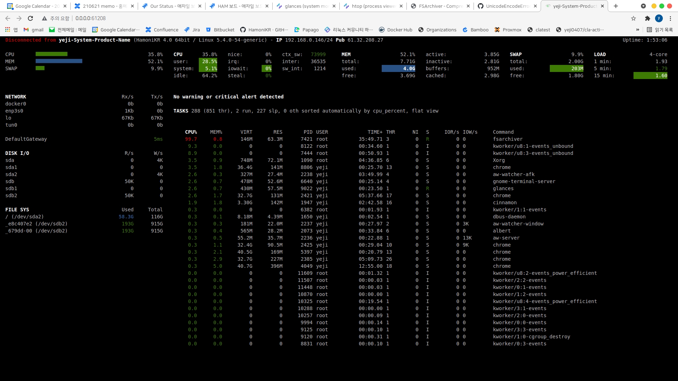Open the reading list panel
This screenshot has width=678, height=381.
(x=660, y=30)
